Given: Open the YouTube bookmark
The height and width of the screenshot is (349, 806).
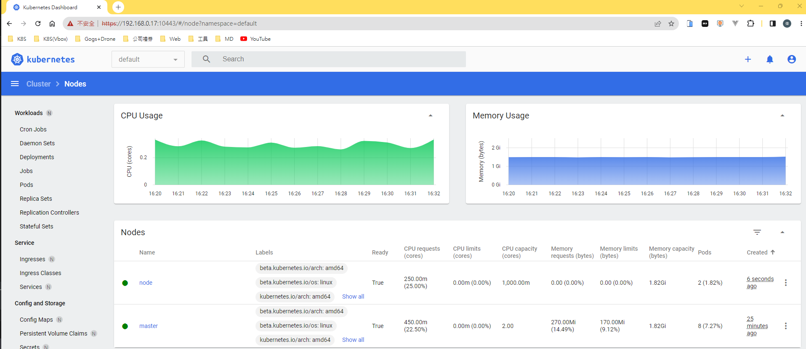Looking at the screenshot, I should 255,39.
